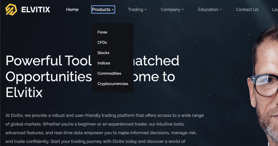Select Indices from Products menu
This screenshot has height=146, width=278.
point(104,63)
